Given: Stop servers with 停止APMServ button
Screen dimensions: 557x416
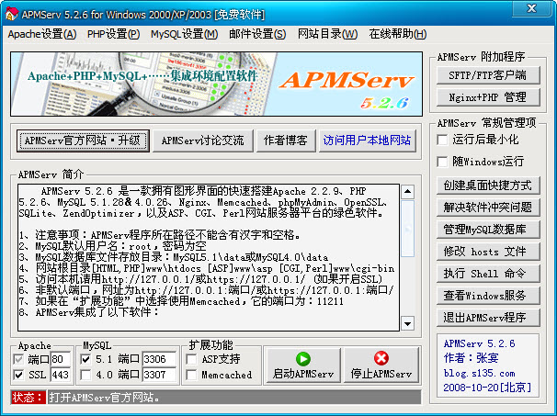Looking at the screenshot, I should click(381, 365).
